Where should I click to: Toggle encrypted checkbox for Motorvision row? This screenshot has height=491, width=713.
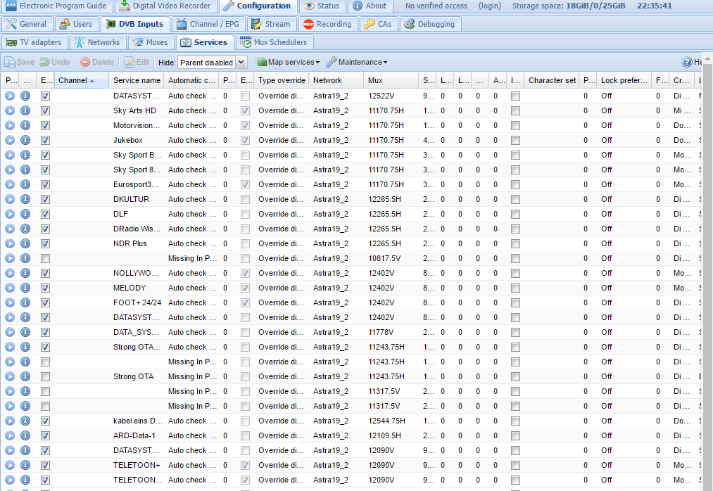tap(245, 125)
